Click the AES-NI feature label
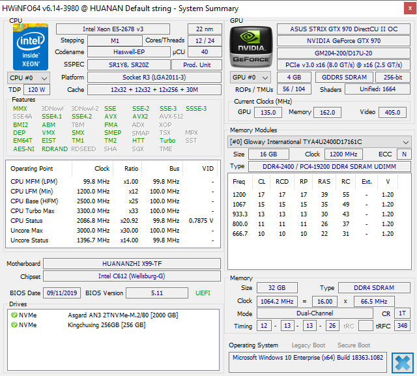 24,149
